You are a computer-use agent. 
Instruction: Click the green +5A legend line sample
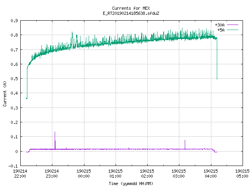click(x=232, y=30)
